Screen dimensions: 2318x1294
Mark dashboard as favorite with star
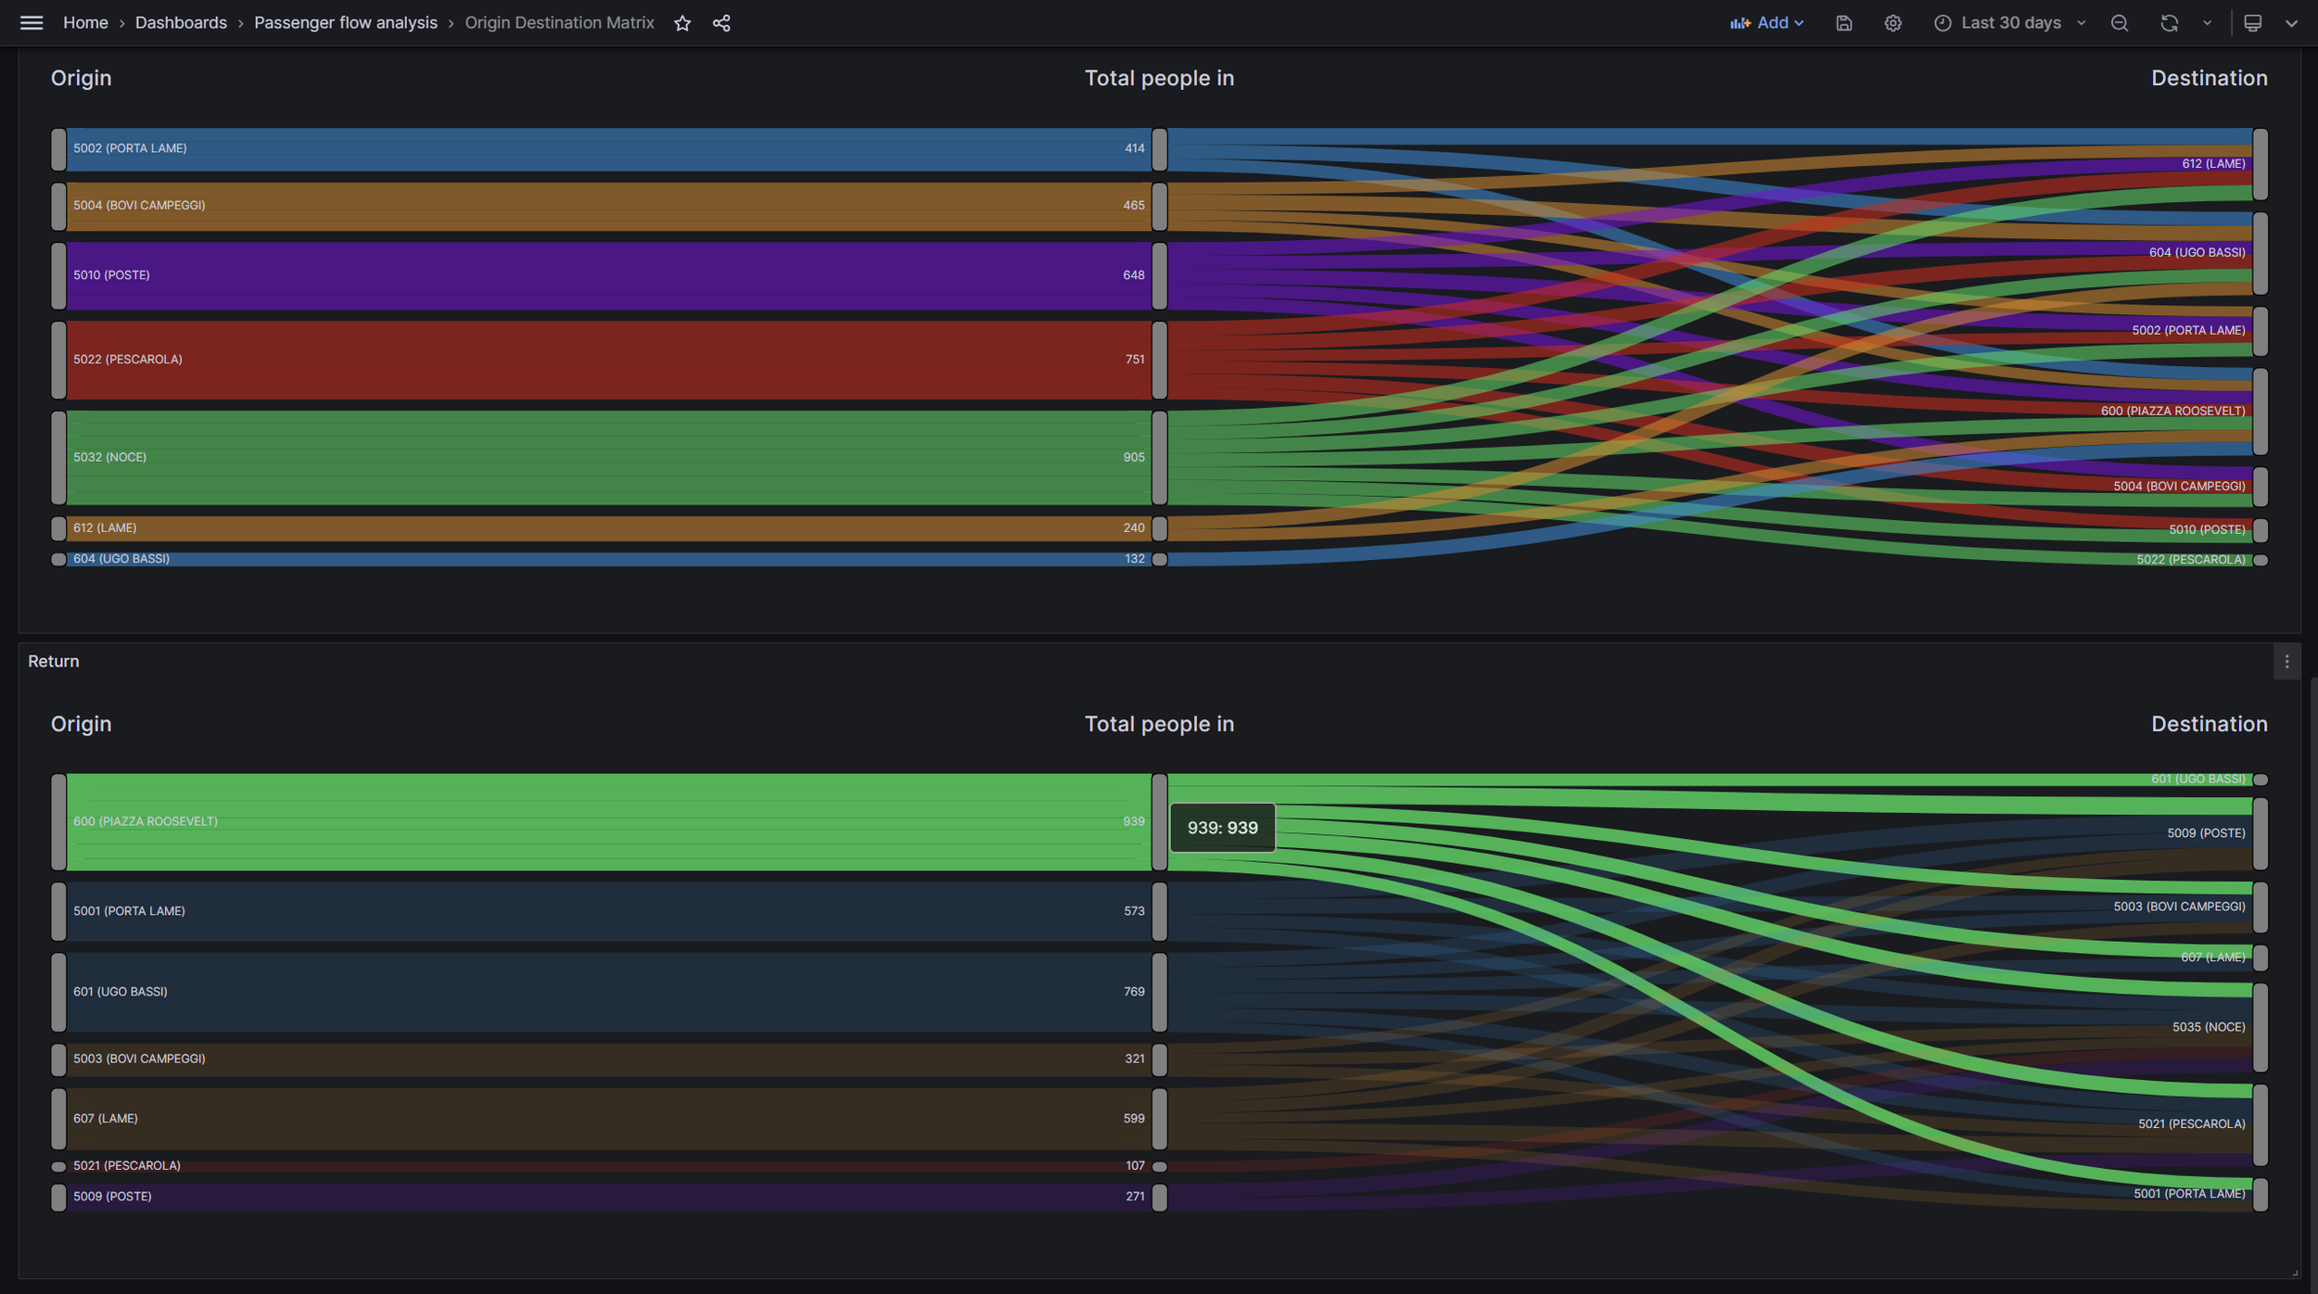click(682, 23)
